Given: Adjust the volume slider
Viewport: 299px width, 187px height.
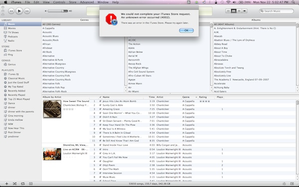Looking at the screenshot, I should pos(58,11).
